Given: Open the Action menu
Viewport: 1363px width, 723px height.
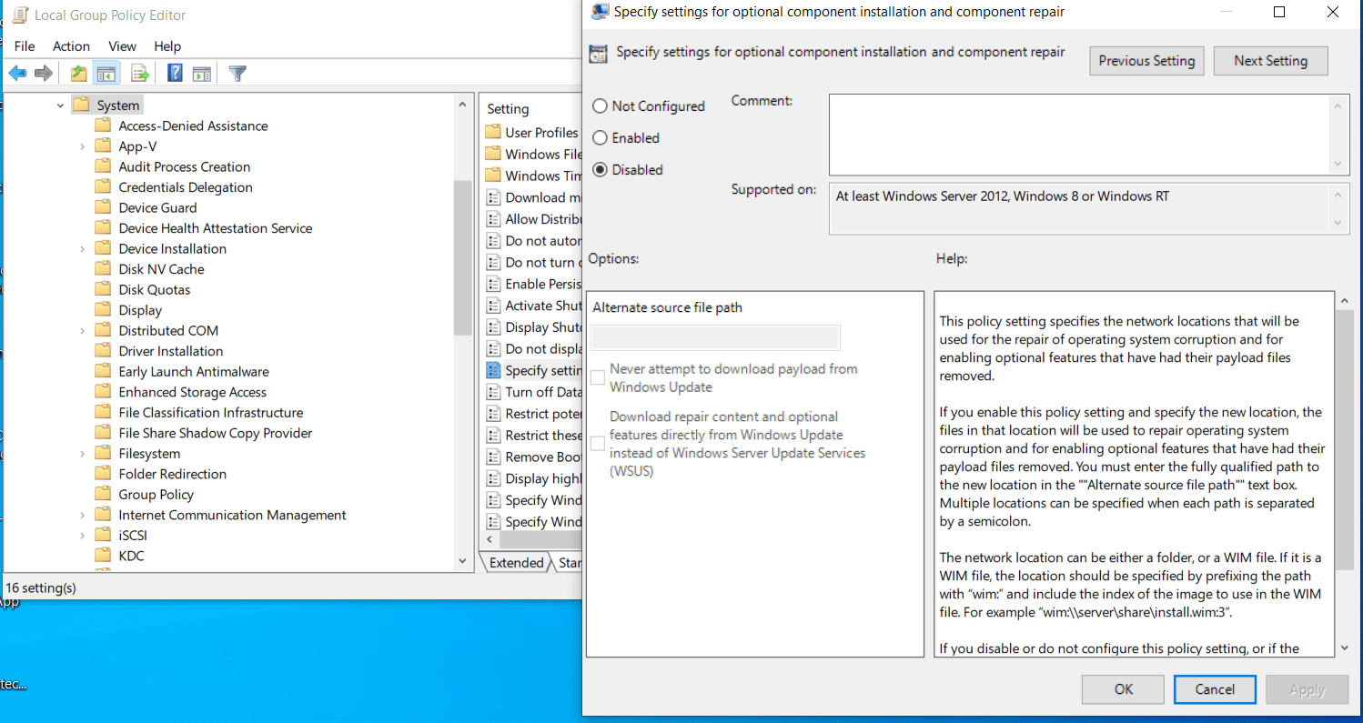Looking at the screenshot, I should click(71, 46).
